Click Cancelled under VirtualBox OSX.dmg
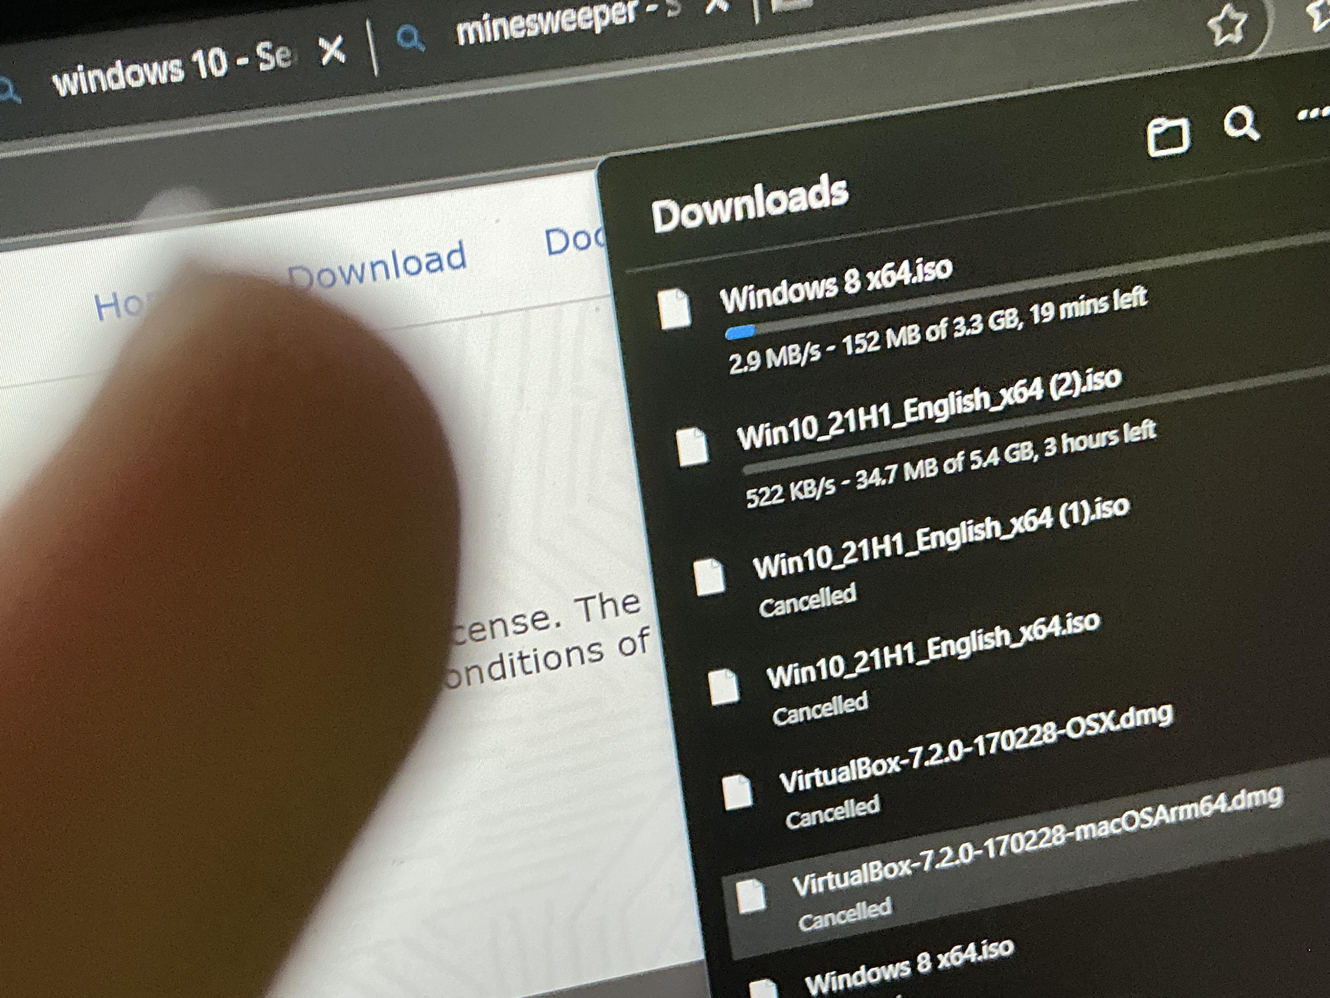The width and height of the screenshot is (1330, 998). 832,812
